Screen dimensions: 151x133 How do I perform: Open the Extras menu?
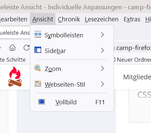(x=132, y=19)
